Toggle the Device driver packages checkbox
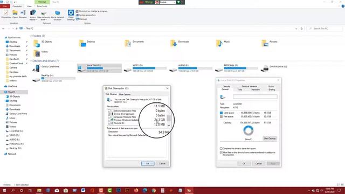 (109, 114)
